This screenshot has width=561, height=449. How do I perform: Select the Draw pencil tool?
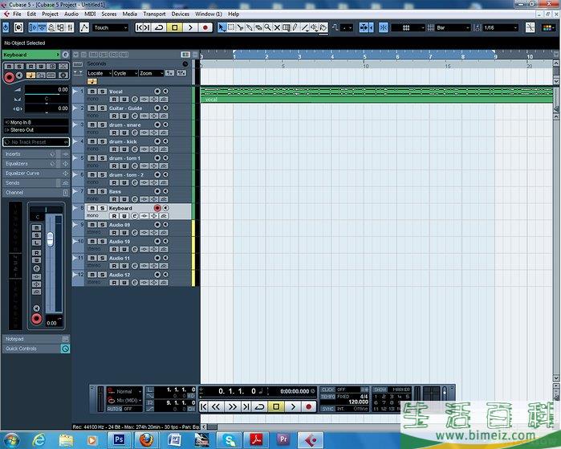click(x=295, y=27)
